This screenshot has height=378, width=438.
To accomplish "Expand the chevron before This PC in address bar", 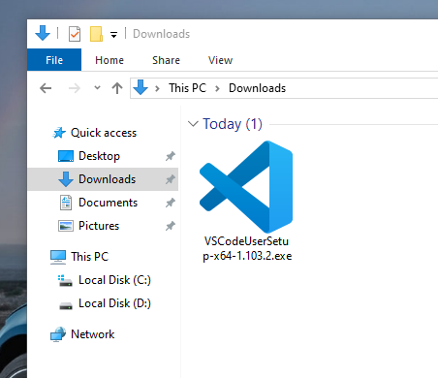I will (x=157, y=88).
